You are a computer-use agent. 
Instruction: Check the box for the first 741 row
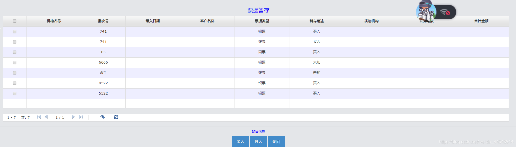coord(15,32)
